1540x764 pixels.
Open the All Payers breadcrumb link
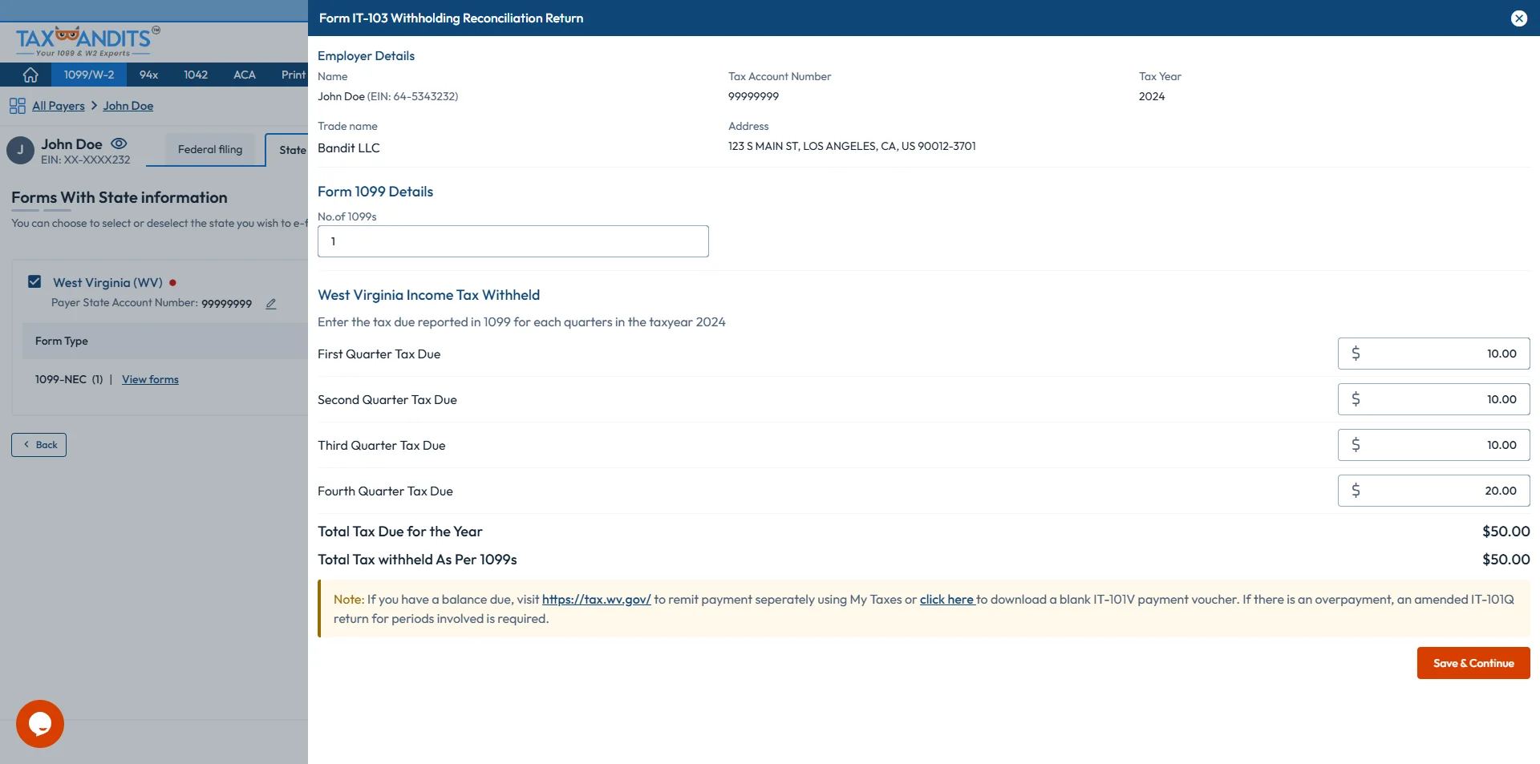59,106
